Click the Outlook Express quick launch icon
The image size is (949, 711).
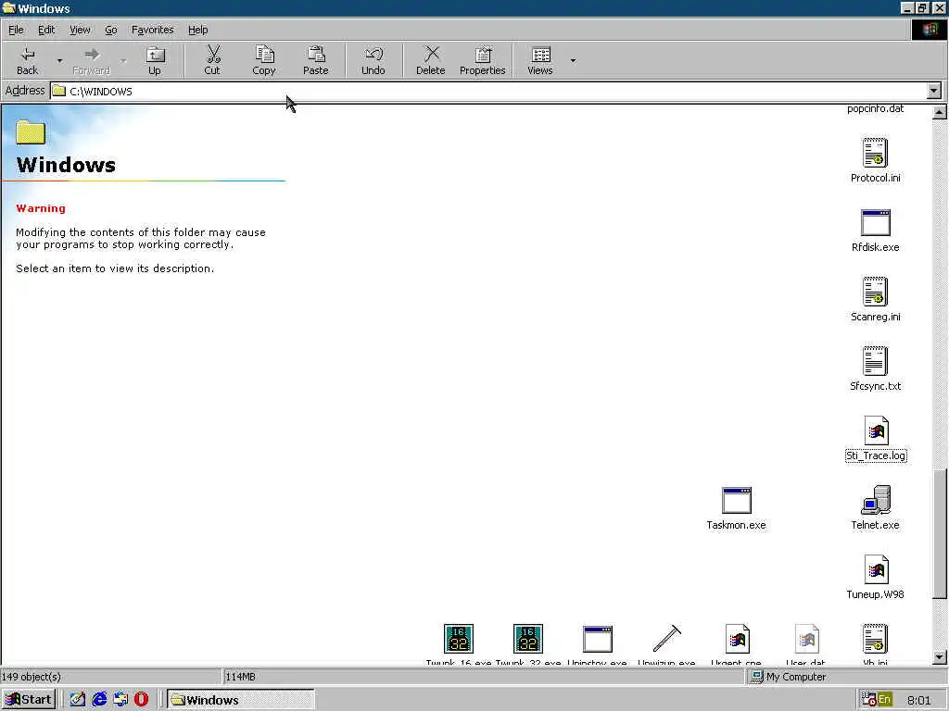120,700
